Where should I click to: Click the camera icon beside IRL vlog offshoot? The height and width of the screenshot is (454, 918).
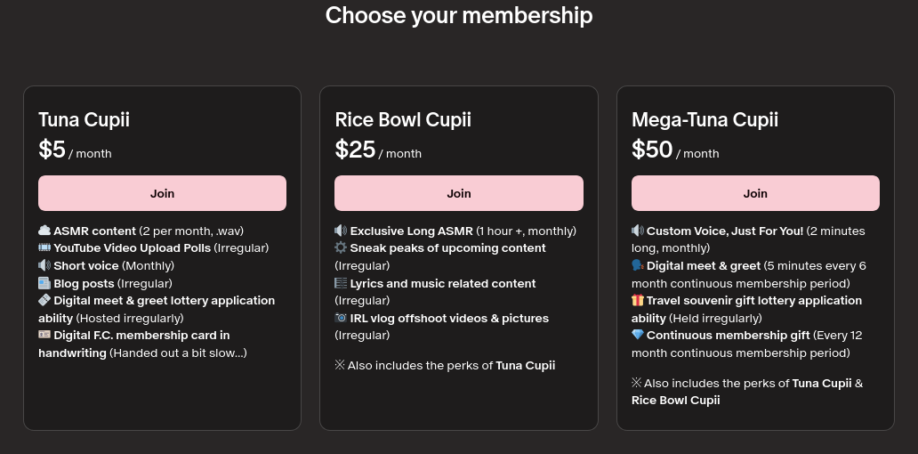(x=341, y=318)
